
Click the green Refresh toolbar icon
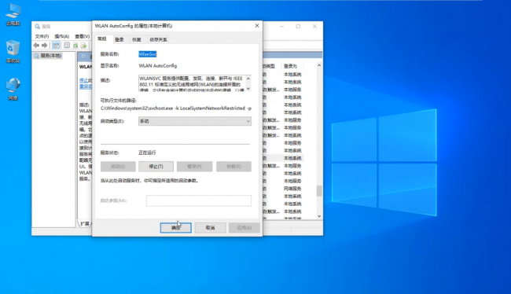75,46
